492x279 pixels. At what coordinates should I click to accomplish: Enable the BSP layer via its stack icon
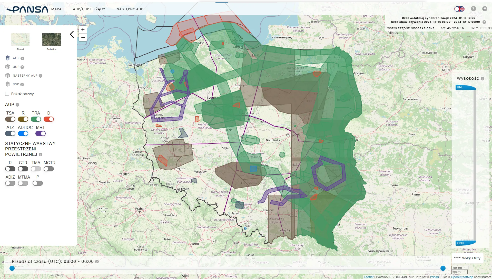click(x=7, y=84)
